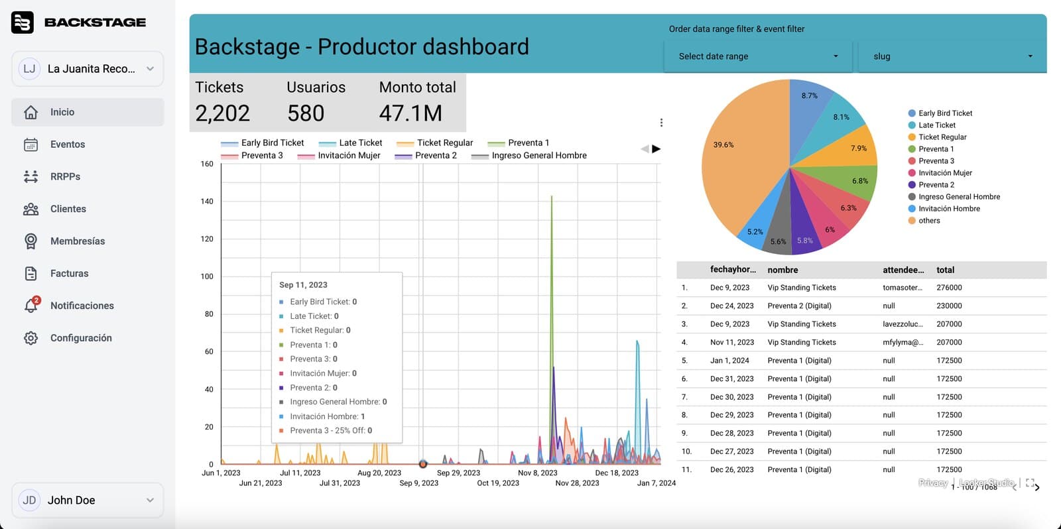Open the Looker Studio link
The image size is (1061, 529).
point(987,483)
